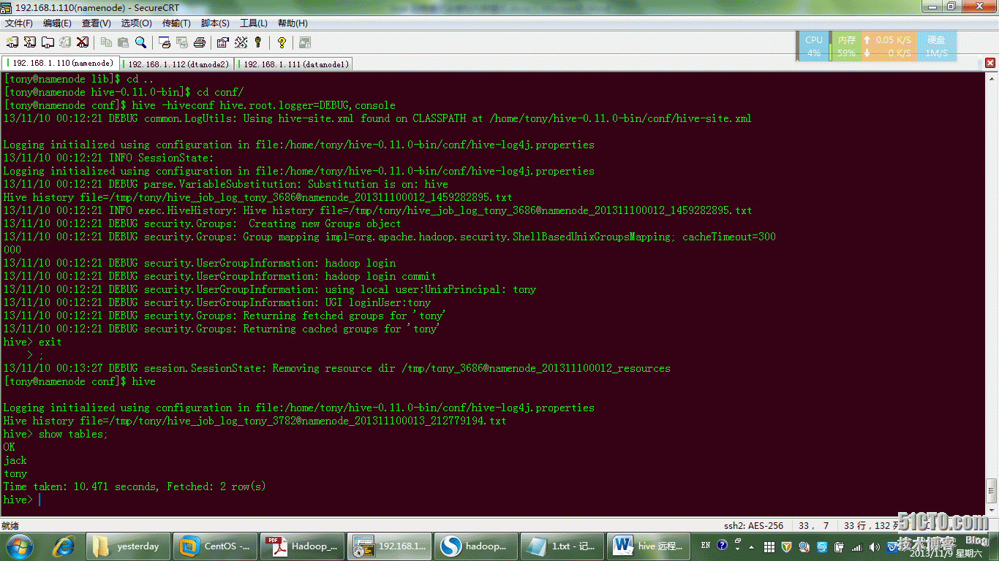The width and height of the screenshot is (999, 561).
Task: Click the Print Selection toolbar icon
Action: pyautogui.click(x=181, y=42)
